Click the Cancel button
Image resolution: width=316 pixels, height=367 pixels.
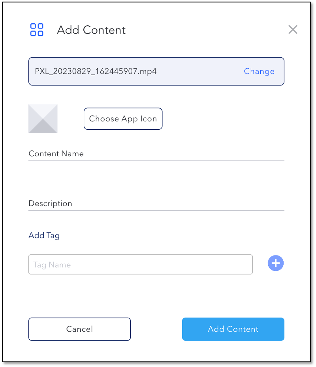pyautogui.click(x=79, y=329)
